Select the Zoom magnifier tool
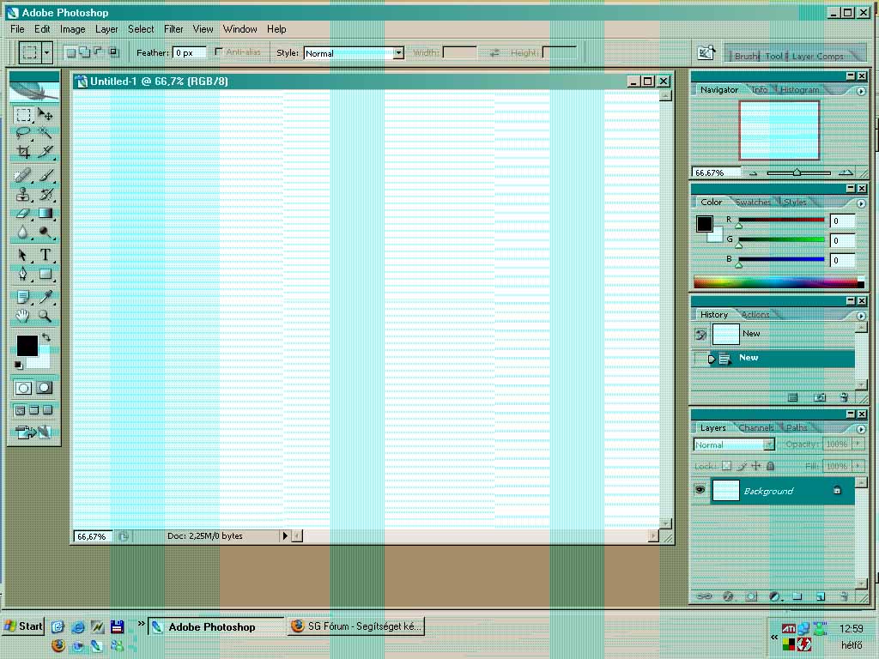 pos(45,317)
